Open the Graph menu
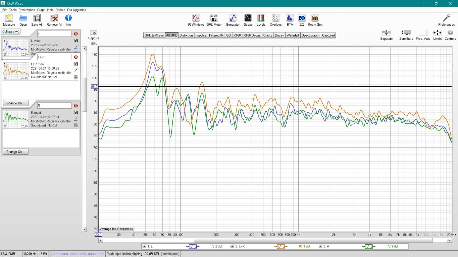Image resolution: width=458 pixels, height=257 pixels. click(41, 10)
